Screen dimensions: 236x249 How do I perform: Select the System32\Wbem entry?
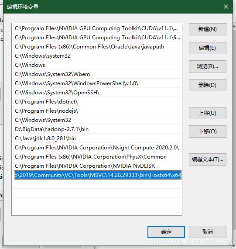[97, 74]
